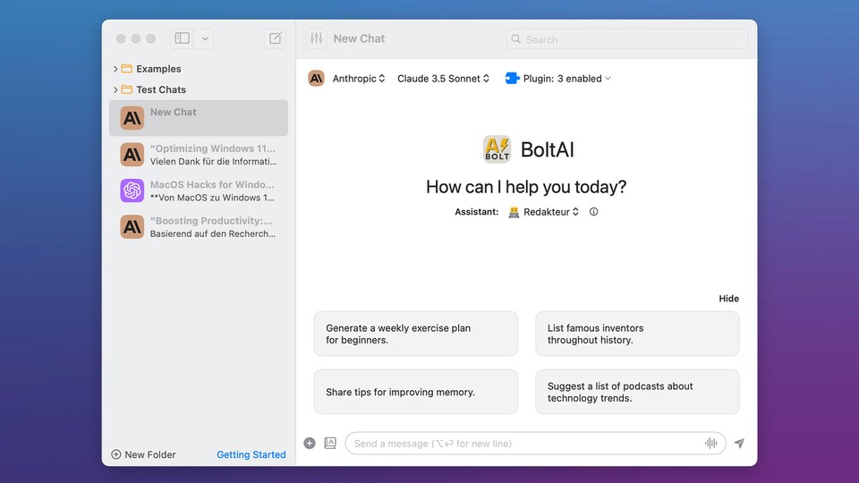Click the search magnifier icon
Viewport: 859px width, 483px height.
tap(516, 39)
